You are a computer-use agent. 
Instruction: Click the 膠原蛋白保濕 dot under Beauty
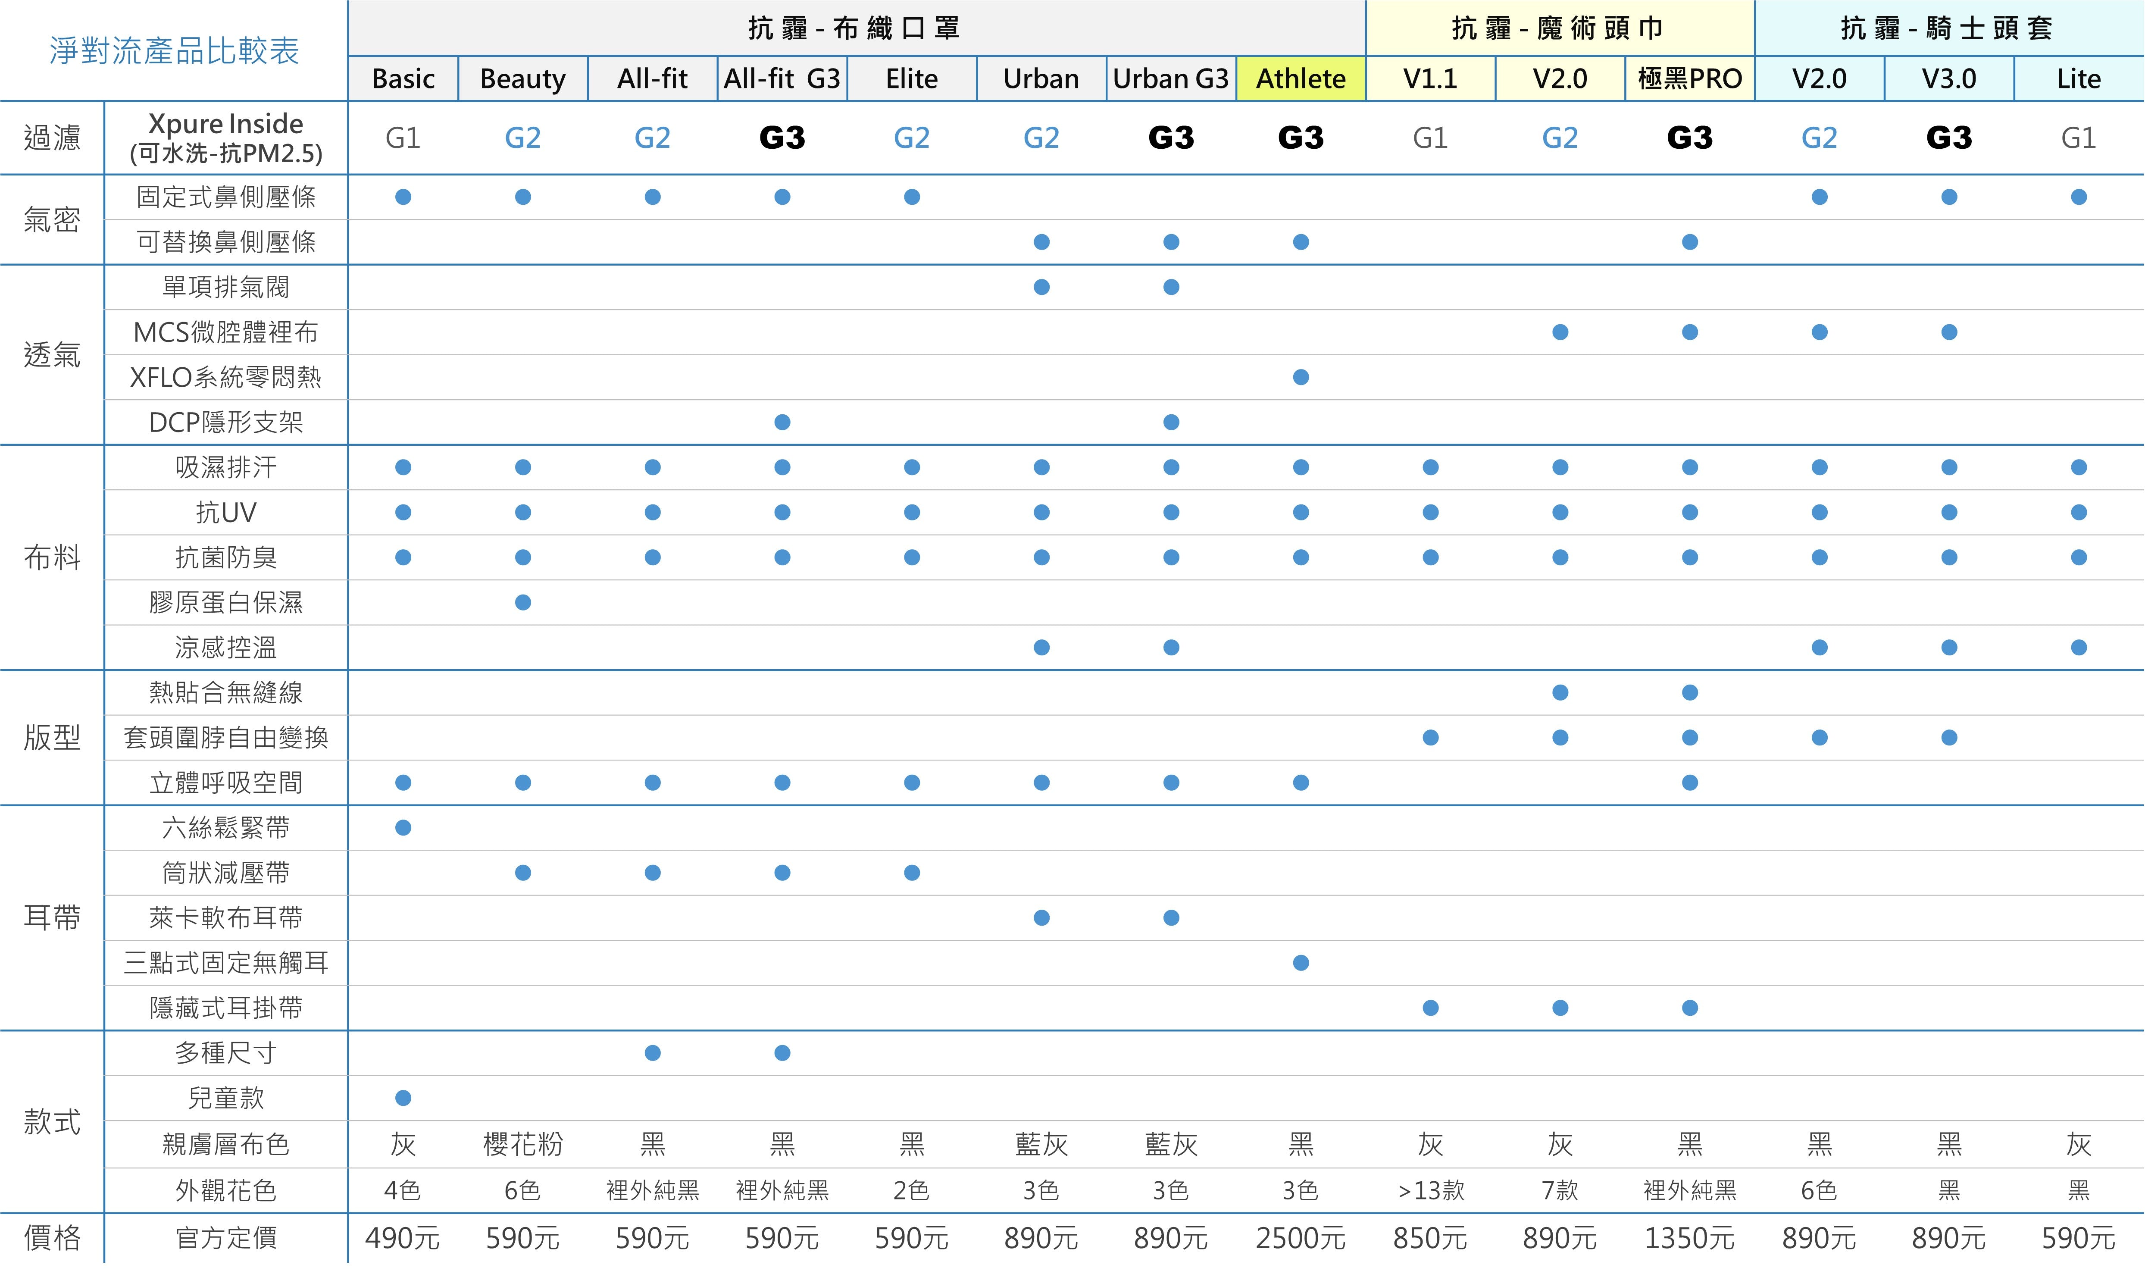[523, 603]
